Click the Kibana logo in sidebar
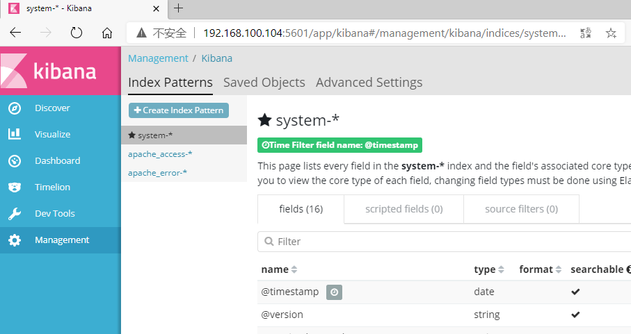Viewport: 631px width, 334px height. 48,71
